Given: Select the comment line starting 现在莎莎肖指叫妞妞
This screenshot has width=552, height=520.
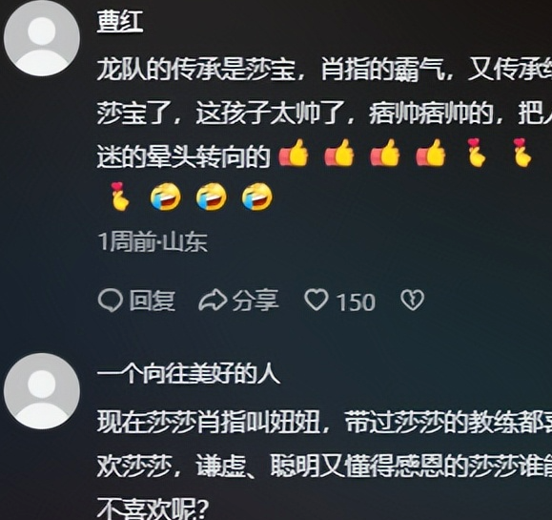Looking at the screenshot, I should (x=324, y=422).
